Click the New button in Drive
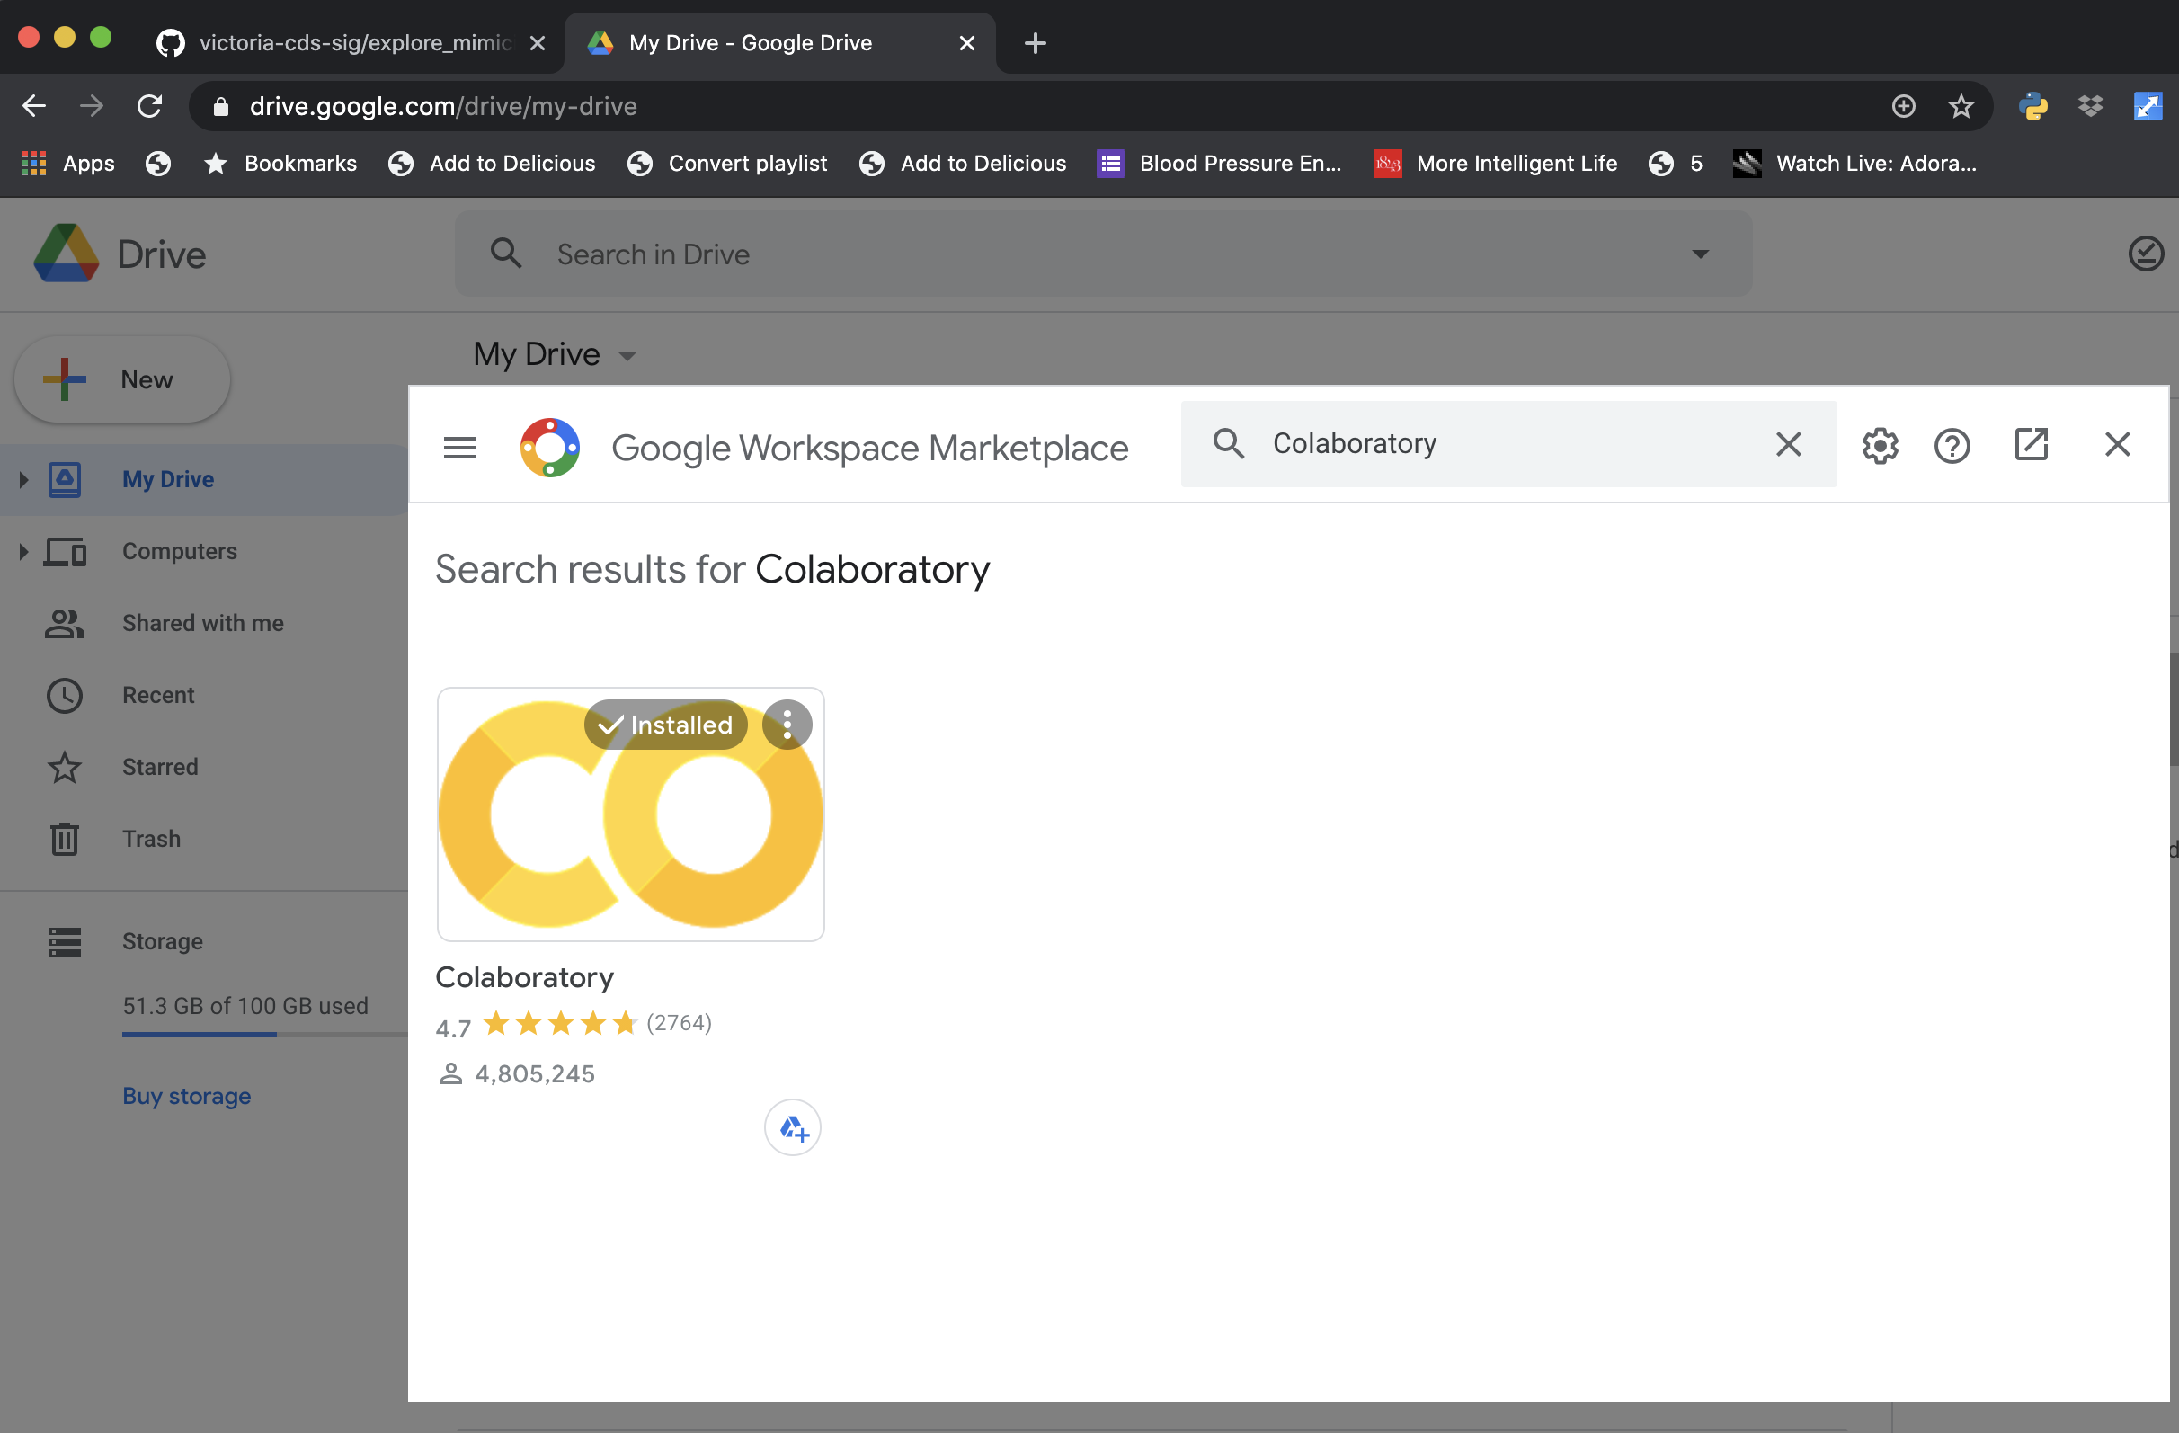 tap(122, 379)
